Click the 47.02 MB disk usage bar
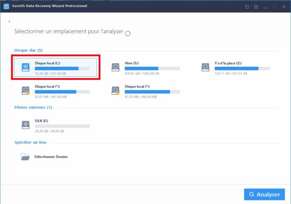This screenshot has width=291, height=204. tap(152, 92)
